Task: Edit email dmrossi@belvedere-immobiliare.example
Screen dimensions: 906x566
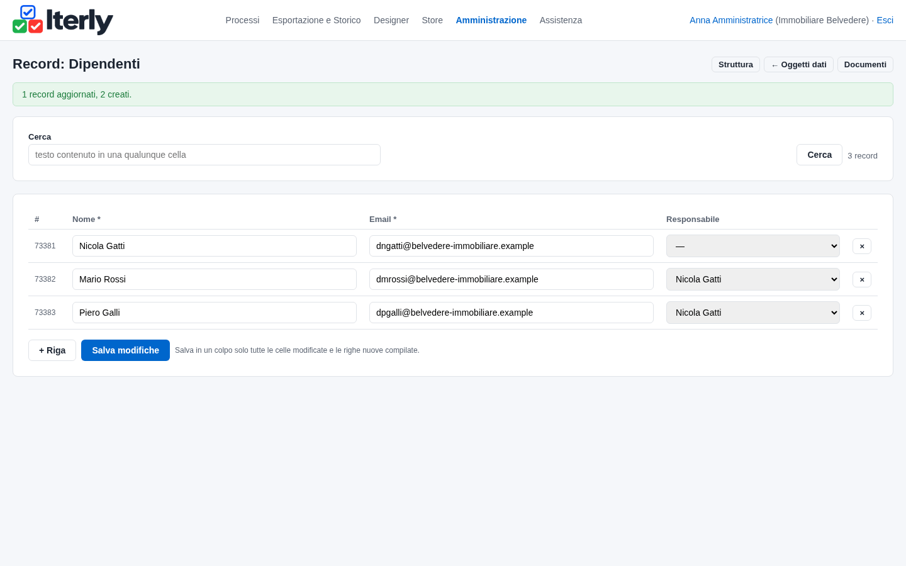Action: (512, 279)
